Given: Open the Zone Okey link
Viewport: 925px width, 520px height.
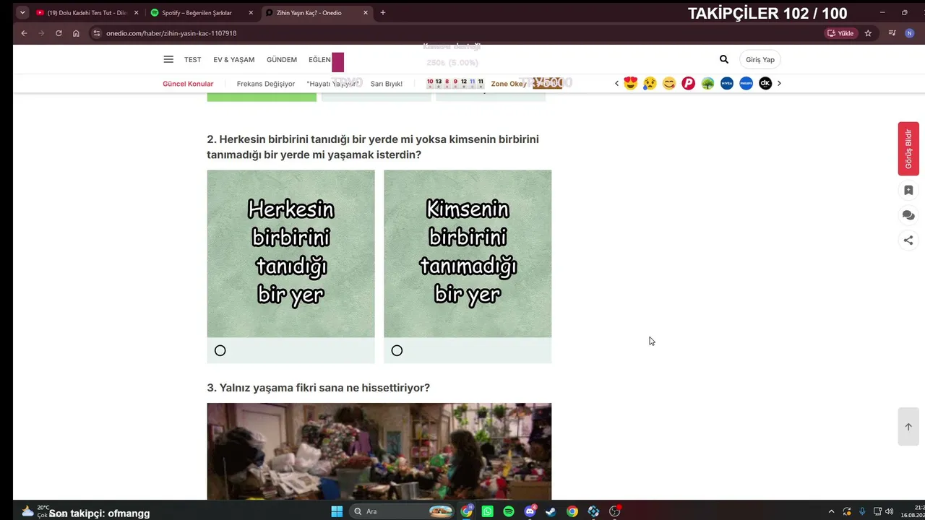Looking at the screenshot, I should pyautogui.click(x=509, y=84).
